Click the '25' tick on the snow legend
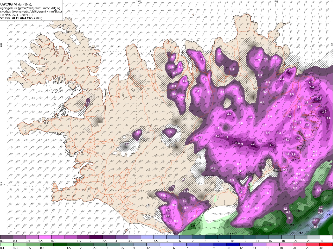 pos(309,241)
